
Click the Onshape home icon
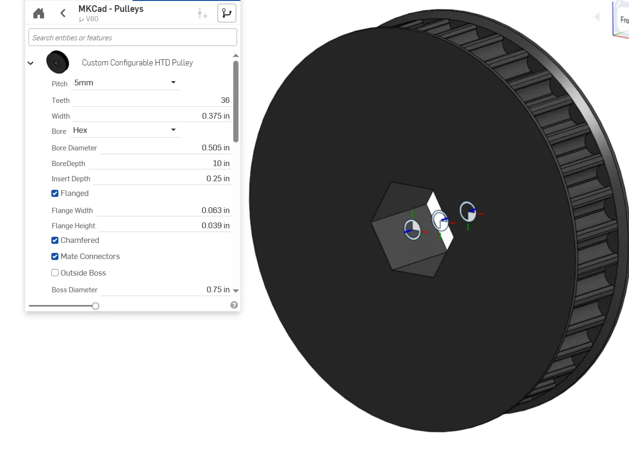38,13
